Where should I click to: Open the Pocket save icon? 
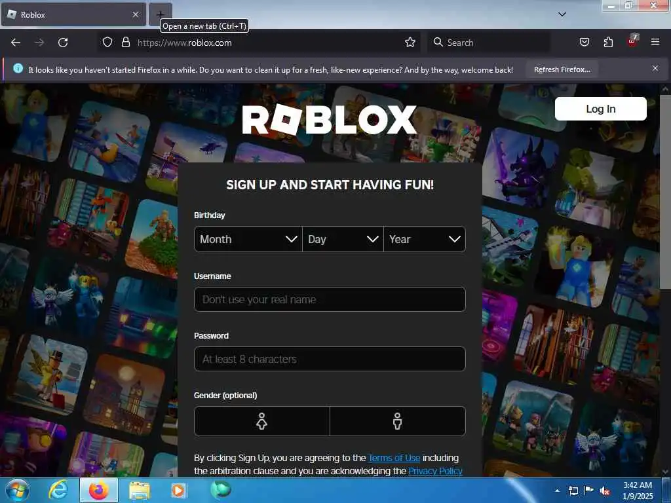click(x=584, y=42)
